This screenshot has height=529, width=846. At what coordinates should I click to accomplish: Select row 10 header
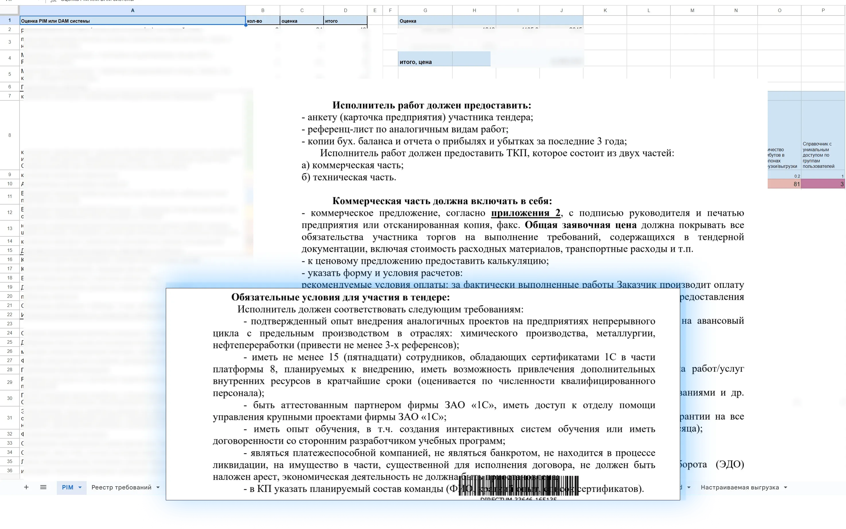point(10,184)
